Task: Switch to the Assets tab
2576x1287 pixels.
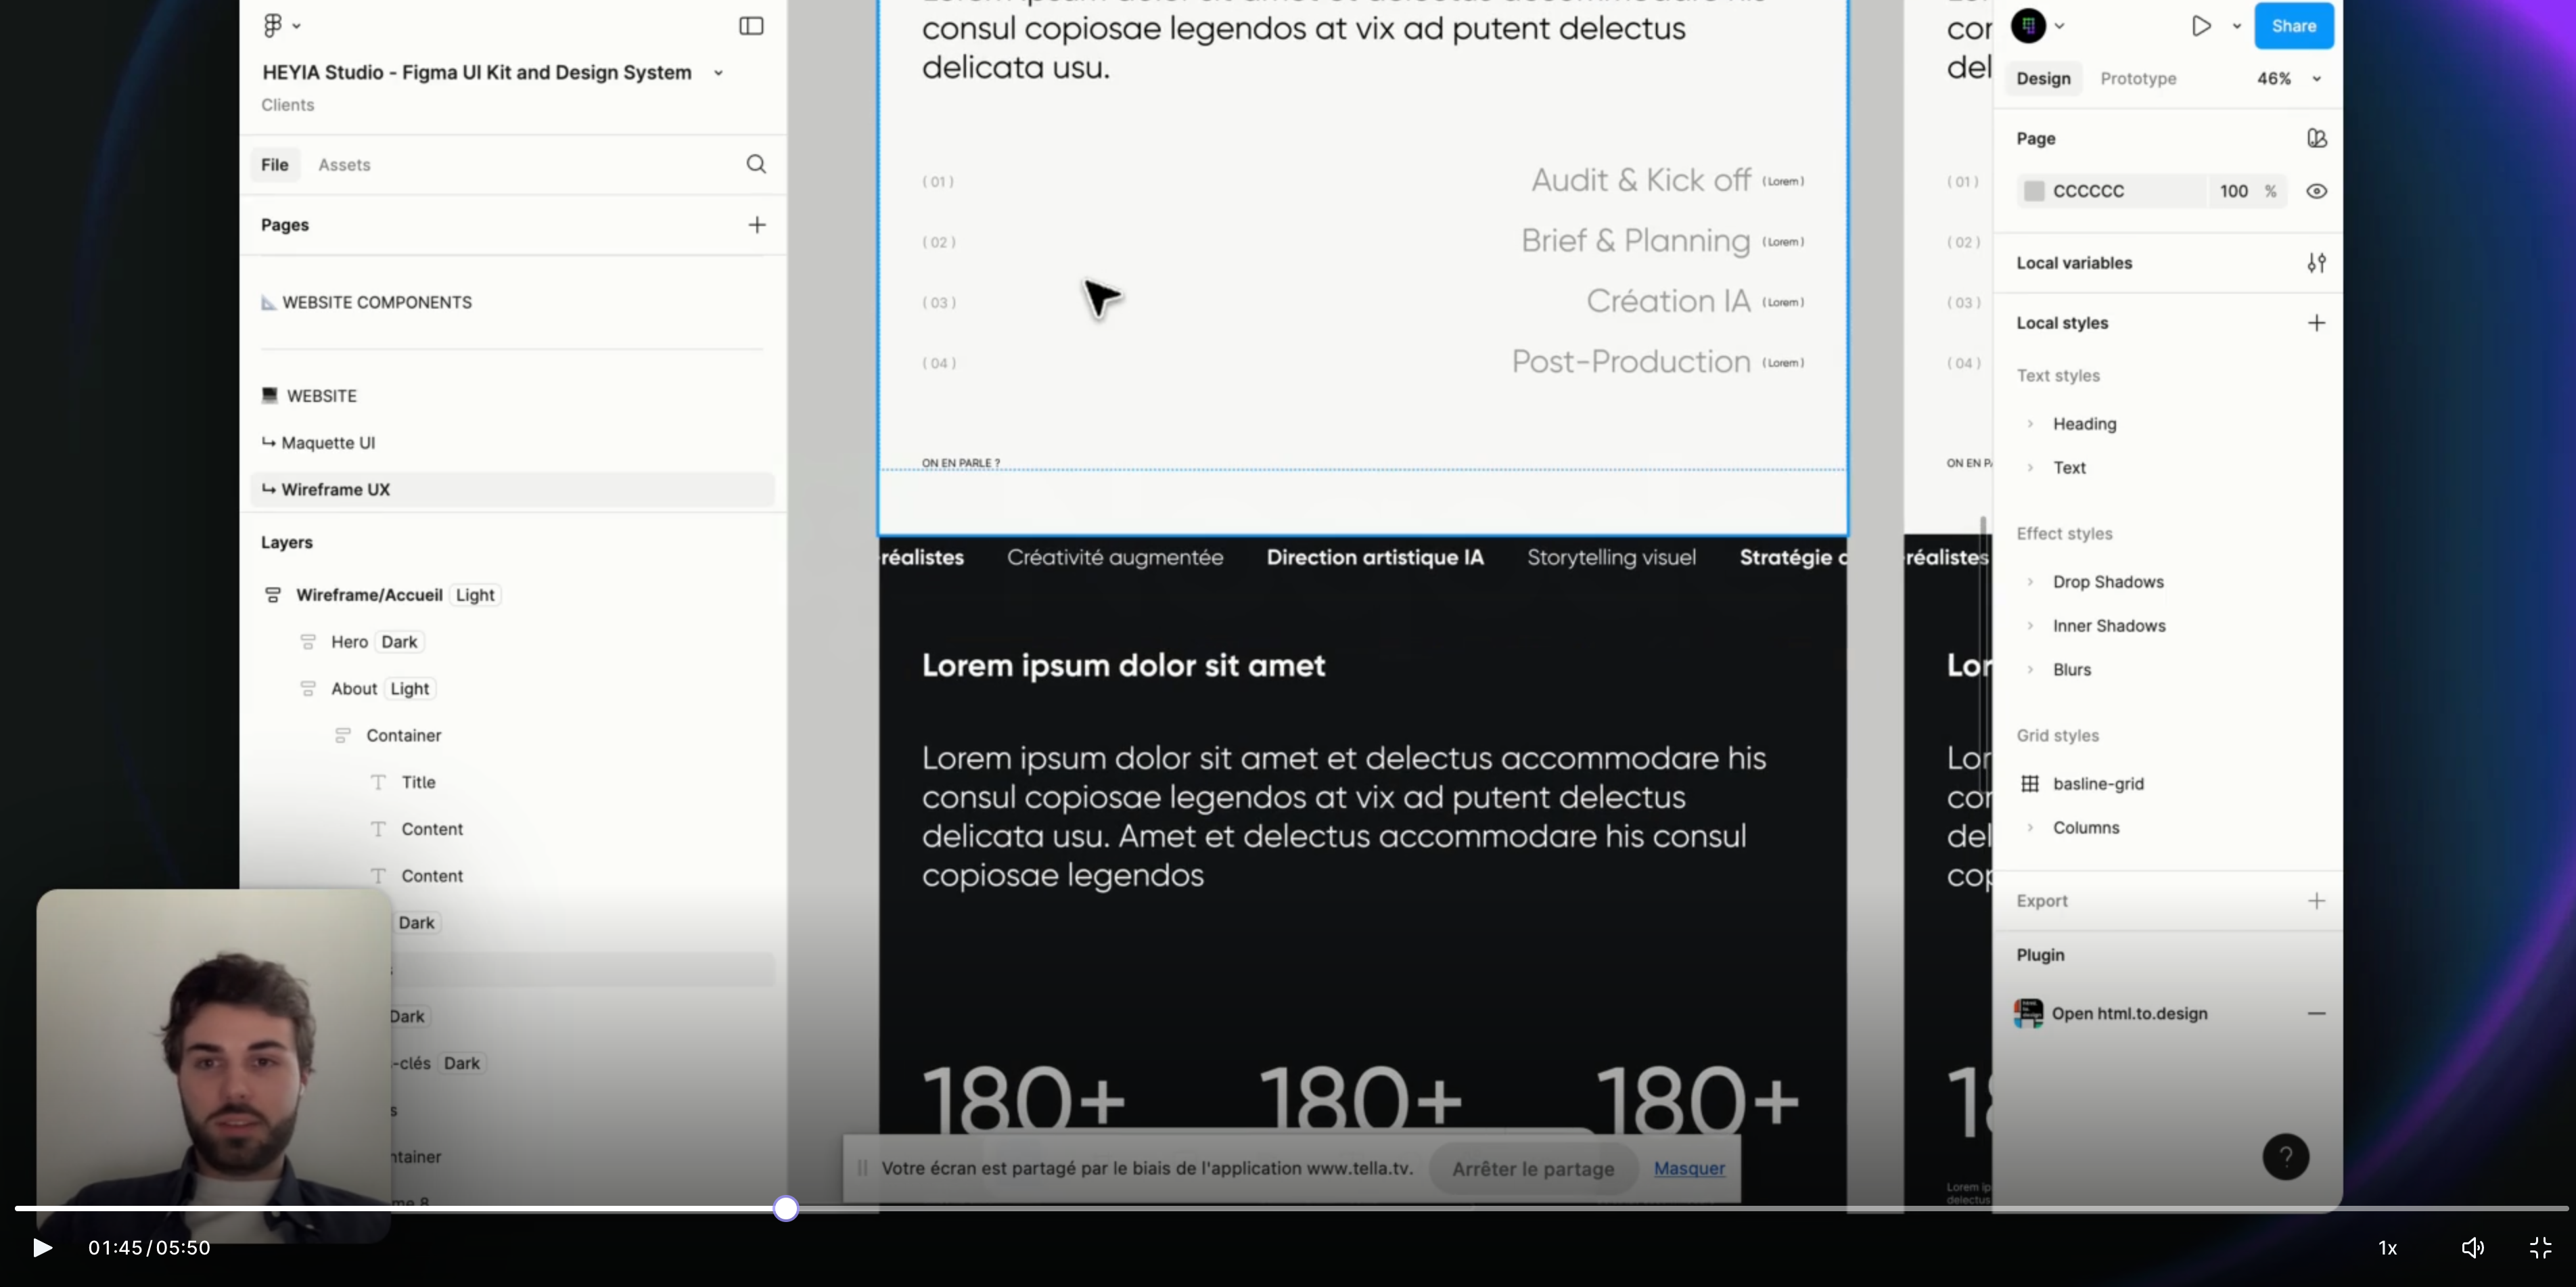Action: point(344,165)
